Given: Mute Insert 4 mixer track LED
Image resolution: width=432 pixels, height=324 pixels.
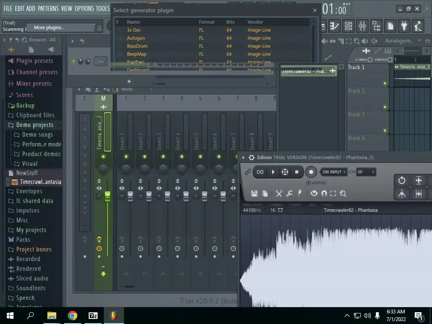Looking at the screenshot, I should tap(181, 157).
